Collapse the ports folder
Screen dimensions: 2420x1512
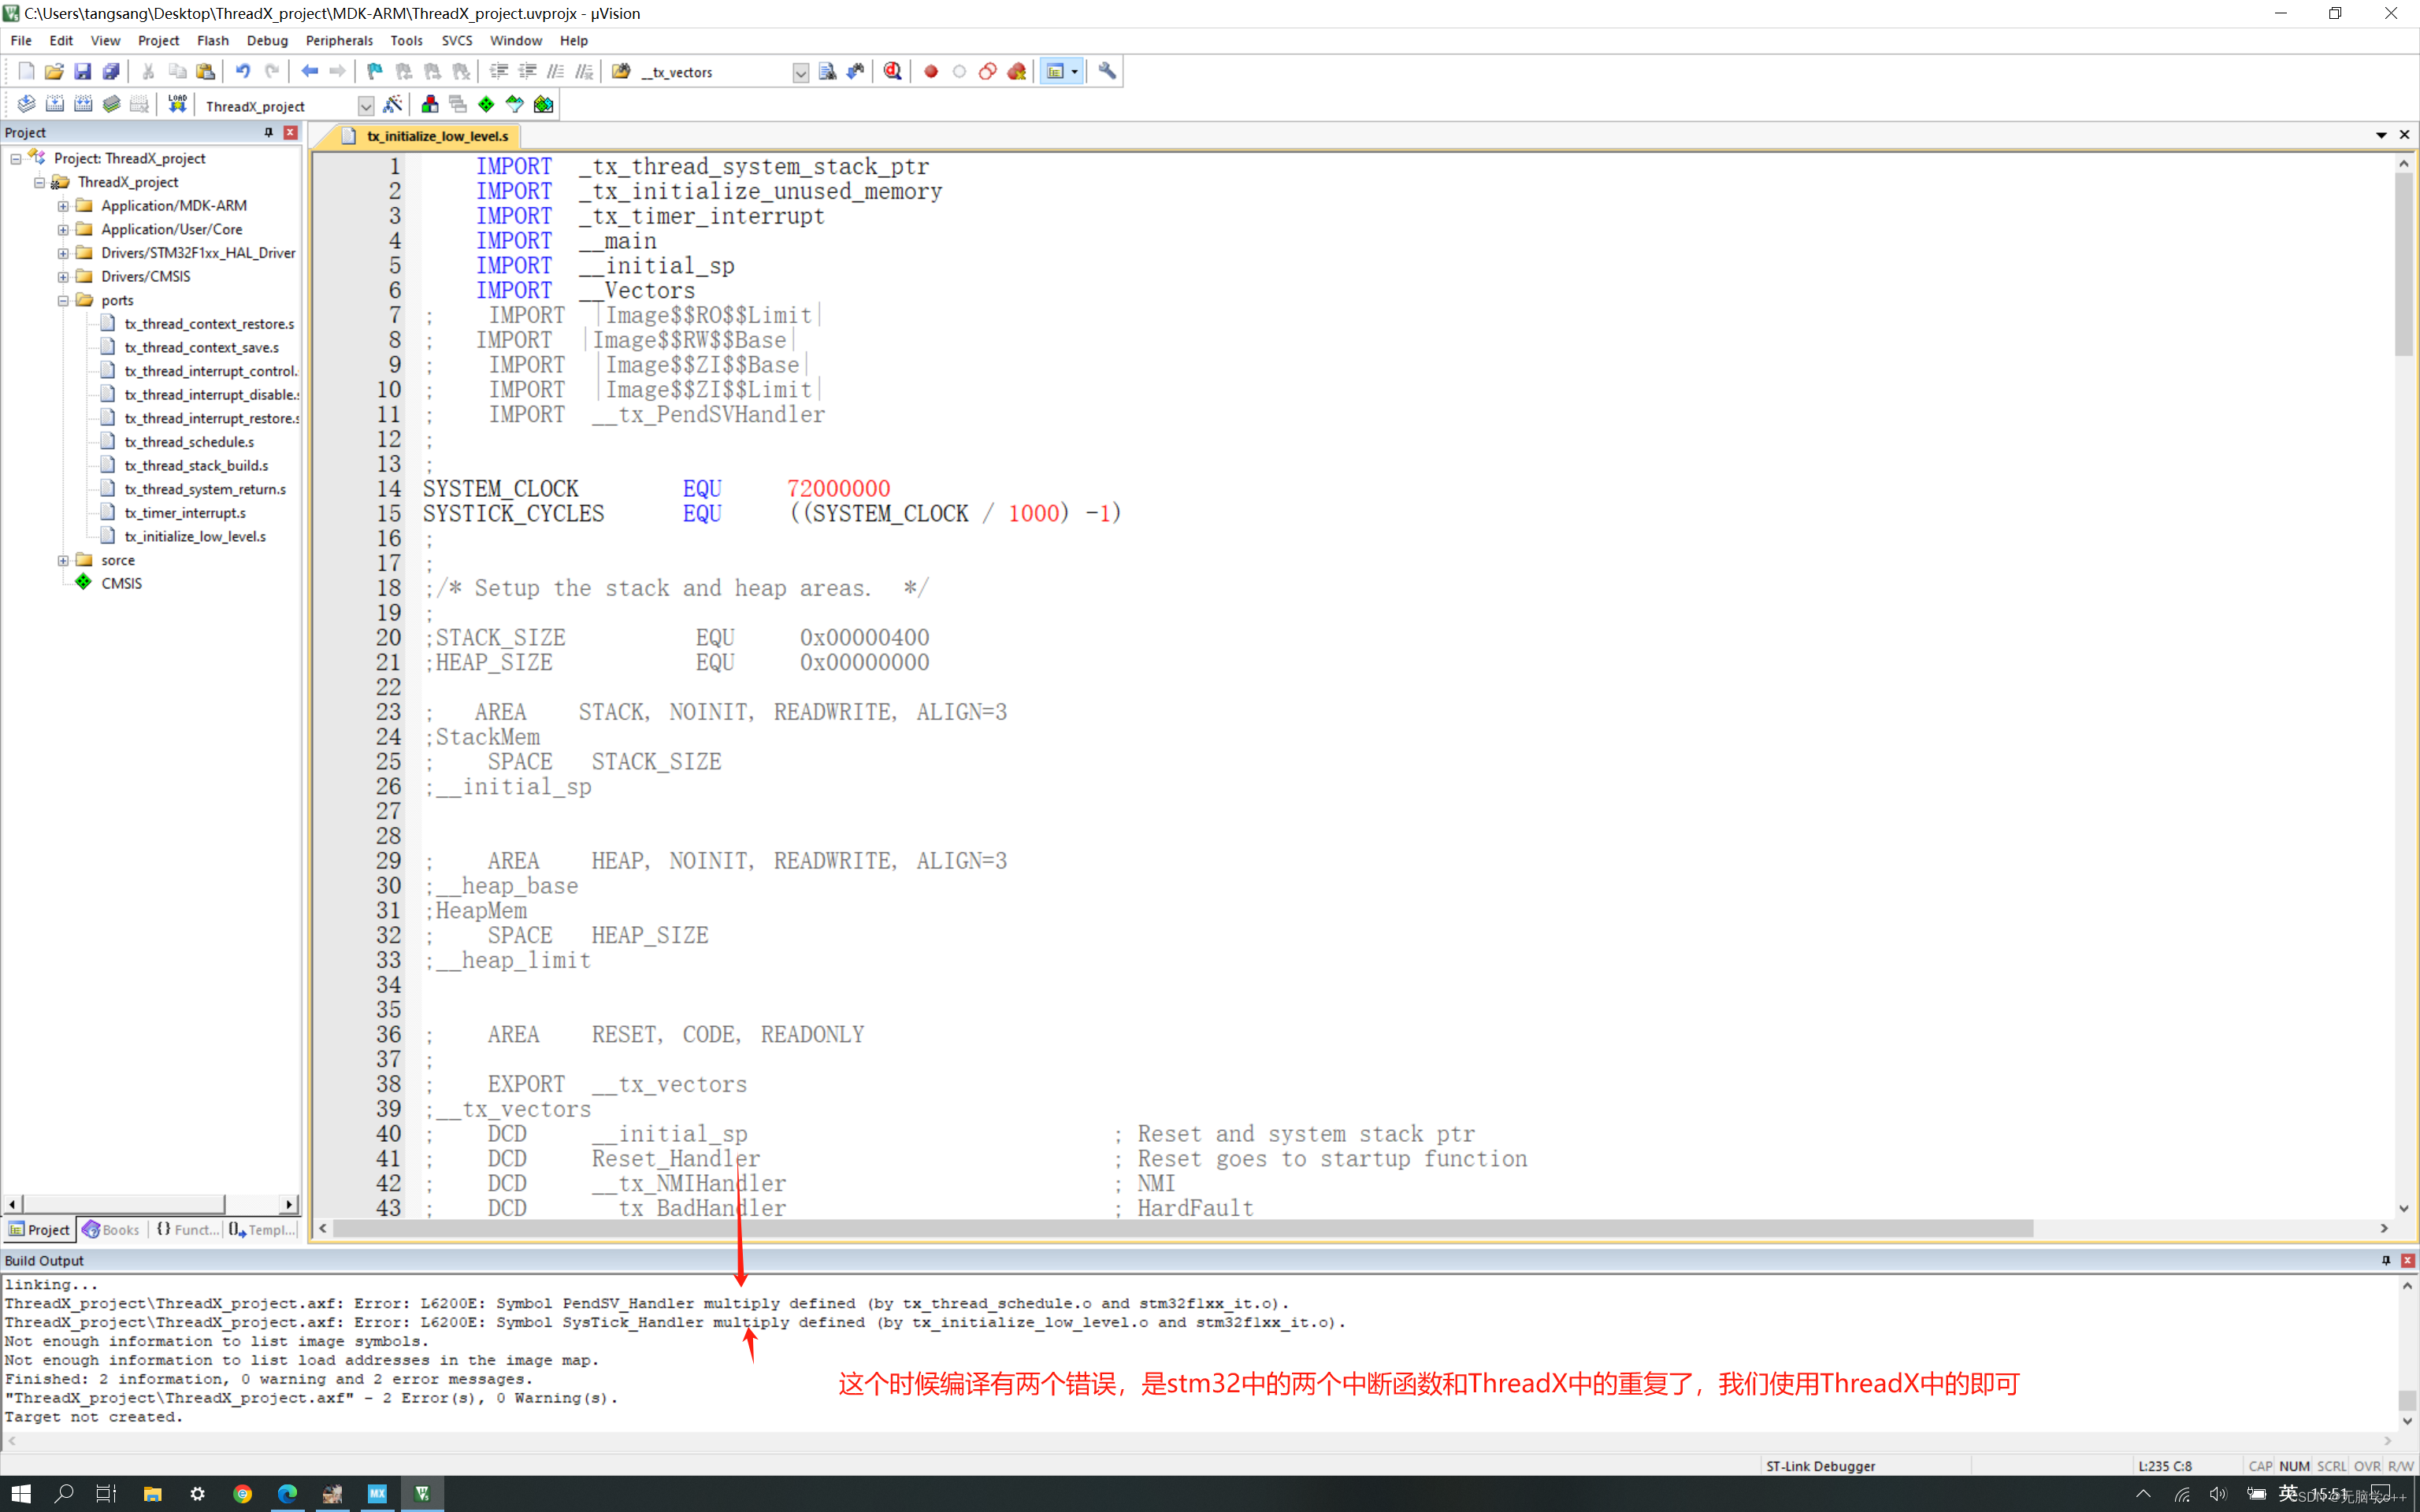coord(63,300)
